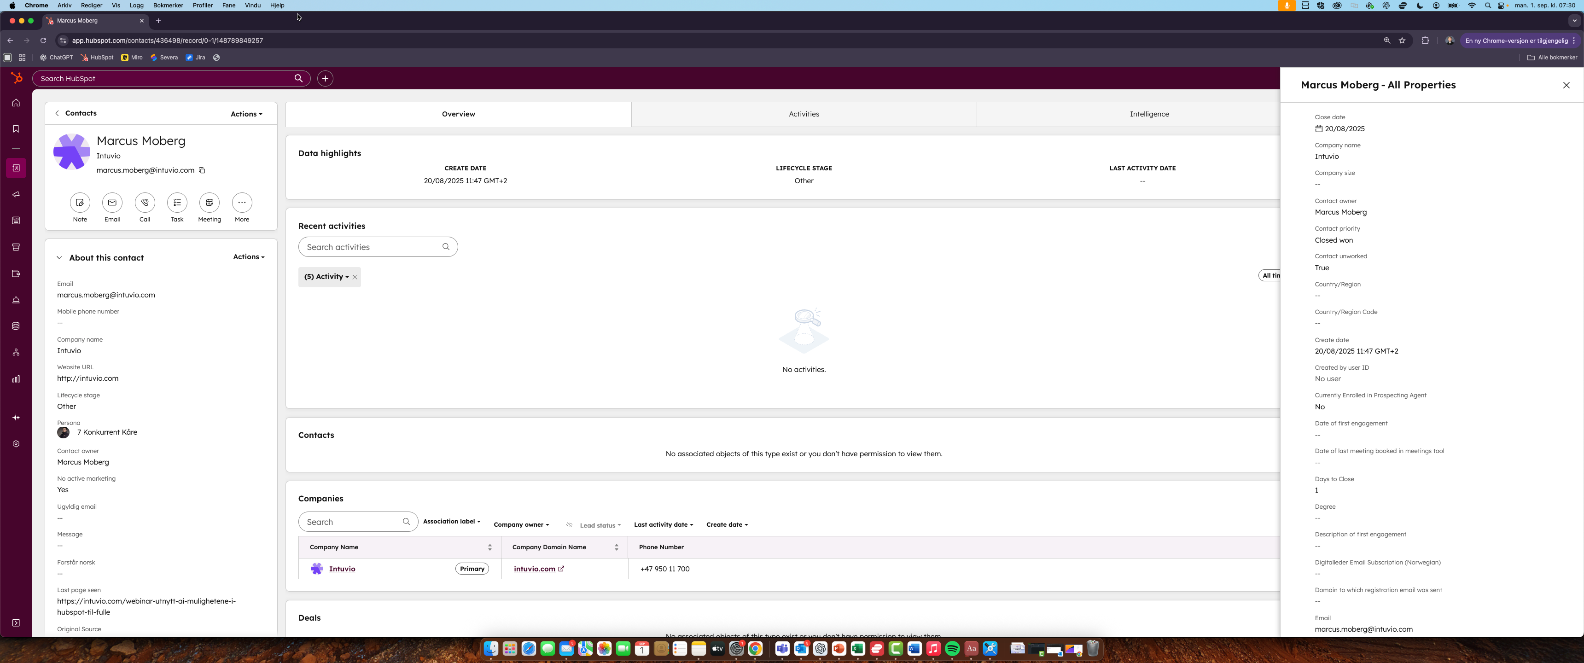This screenshot has width=1584, height=663.
Task: Open the Spotify icon in the Dock
Action: [x=952, y=649]
